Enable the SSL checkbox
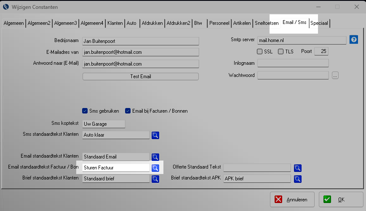This screenshot has height=211, width=366. tap(260, 52)
